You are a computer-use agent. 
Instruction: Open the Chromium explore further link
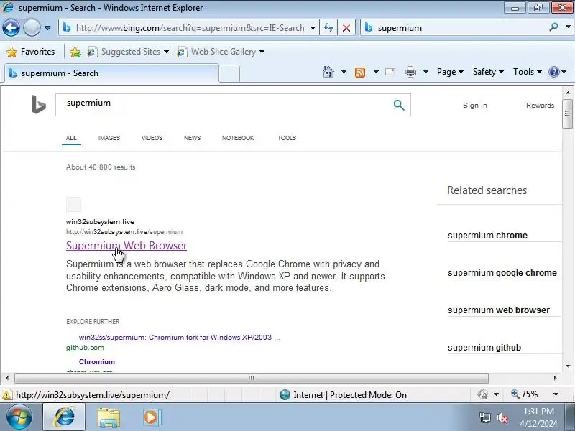(97, 362)
